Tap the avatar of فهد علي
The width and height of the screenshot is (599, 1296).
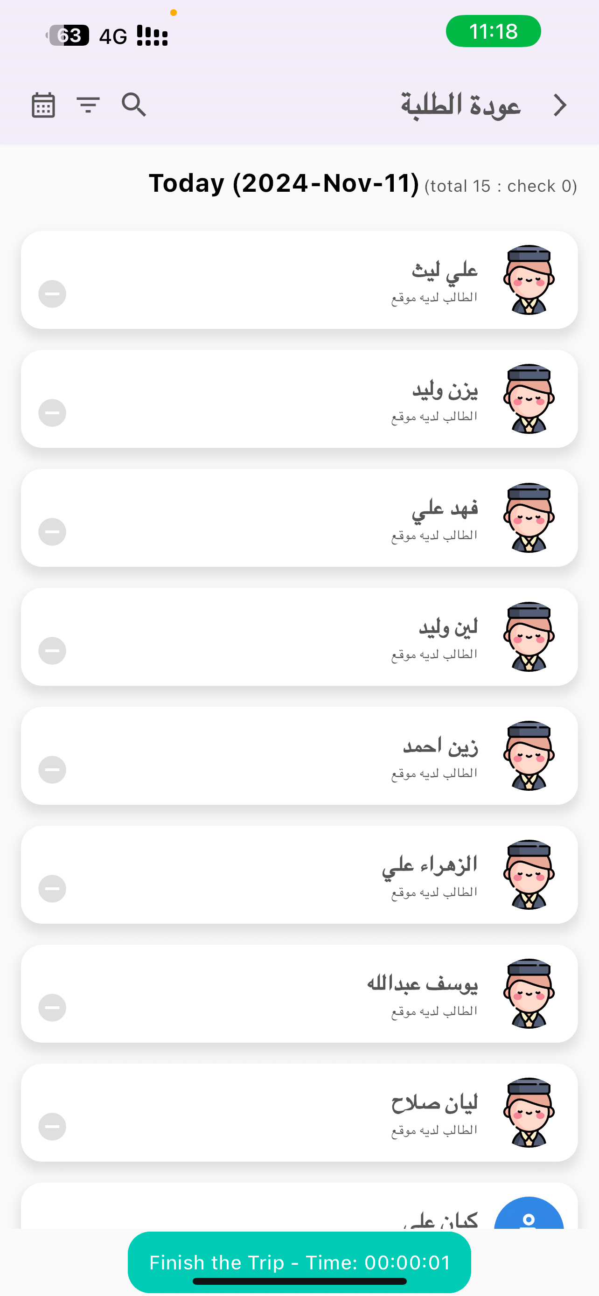click(x=529, y=518)
